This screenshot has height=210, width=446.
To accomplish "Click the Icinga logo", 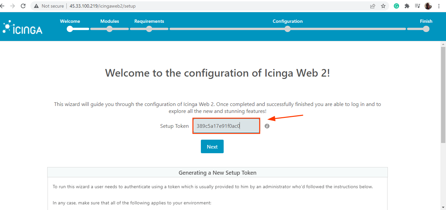I will coord(22,27).
